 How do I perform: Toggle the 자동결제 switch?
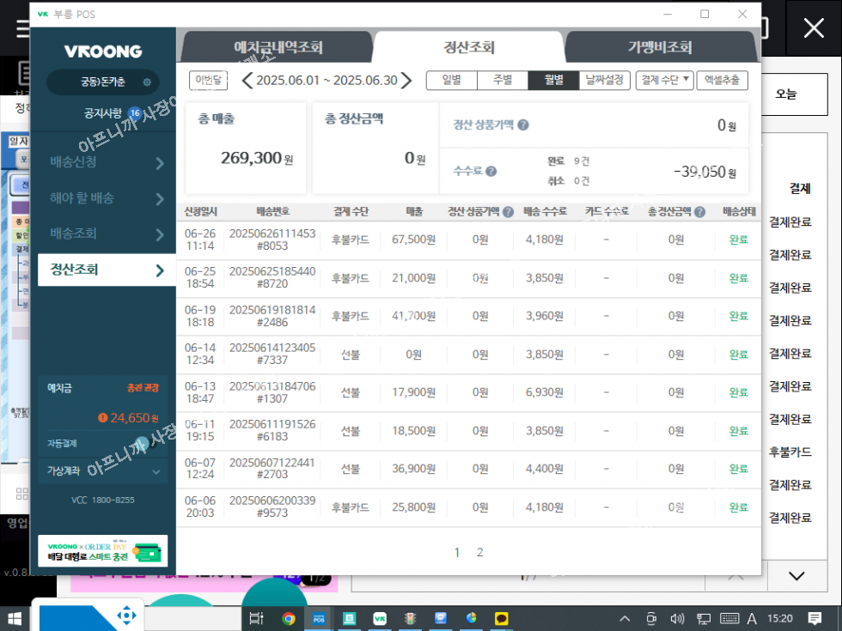click(x=143, y=444)
